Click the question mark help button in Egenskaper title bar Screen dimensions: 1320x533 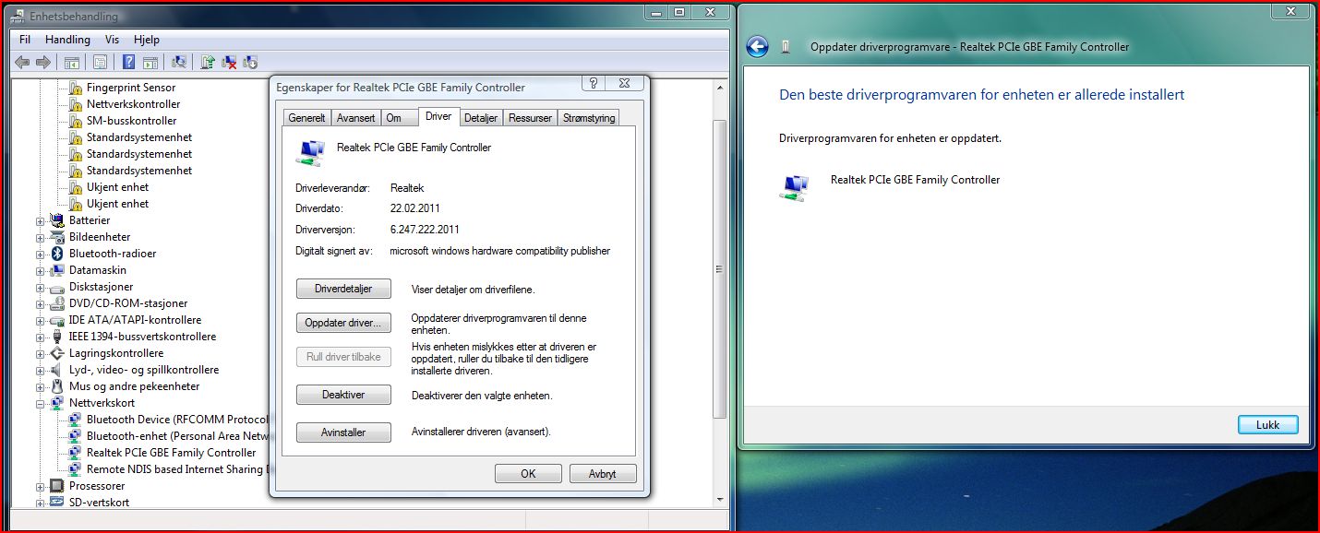pos(594,83)
